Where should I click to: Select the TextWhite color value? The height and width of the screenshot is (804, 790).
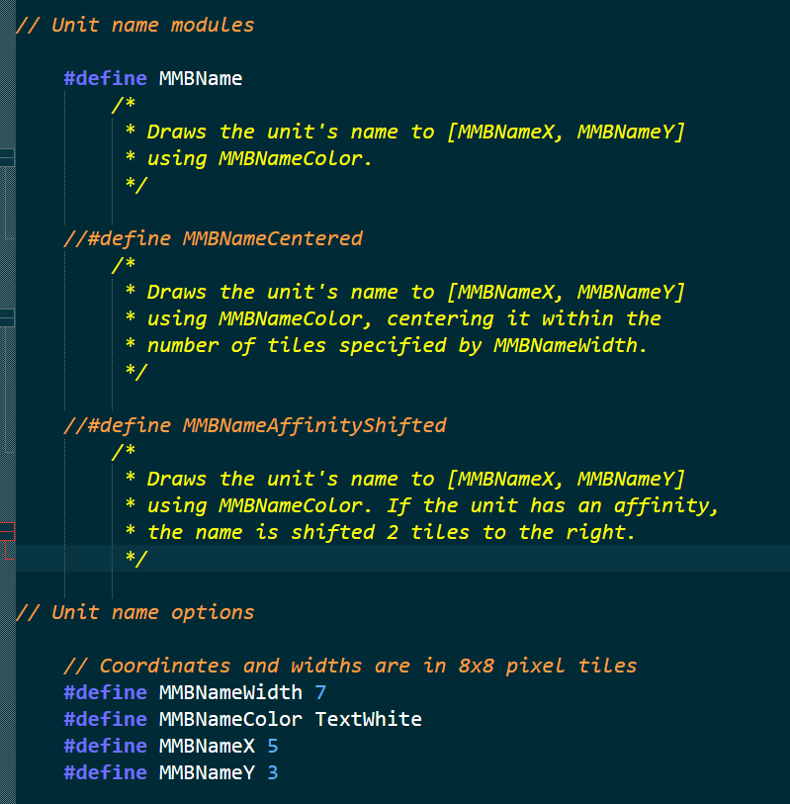368,719
